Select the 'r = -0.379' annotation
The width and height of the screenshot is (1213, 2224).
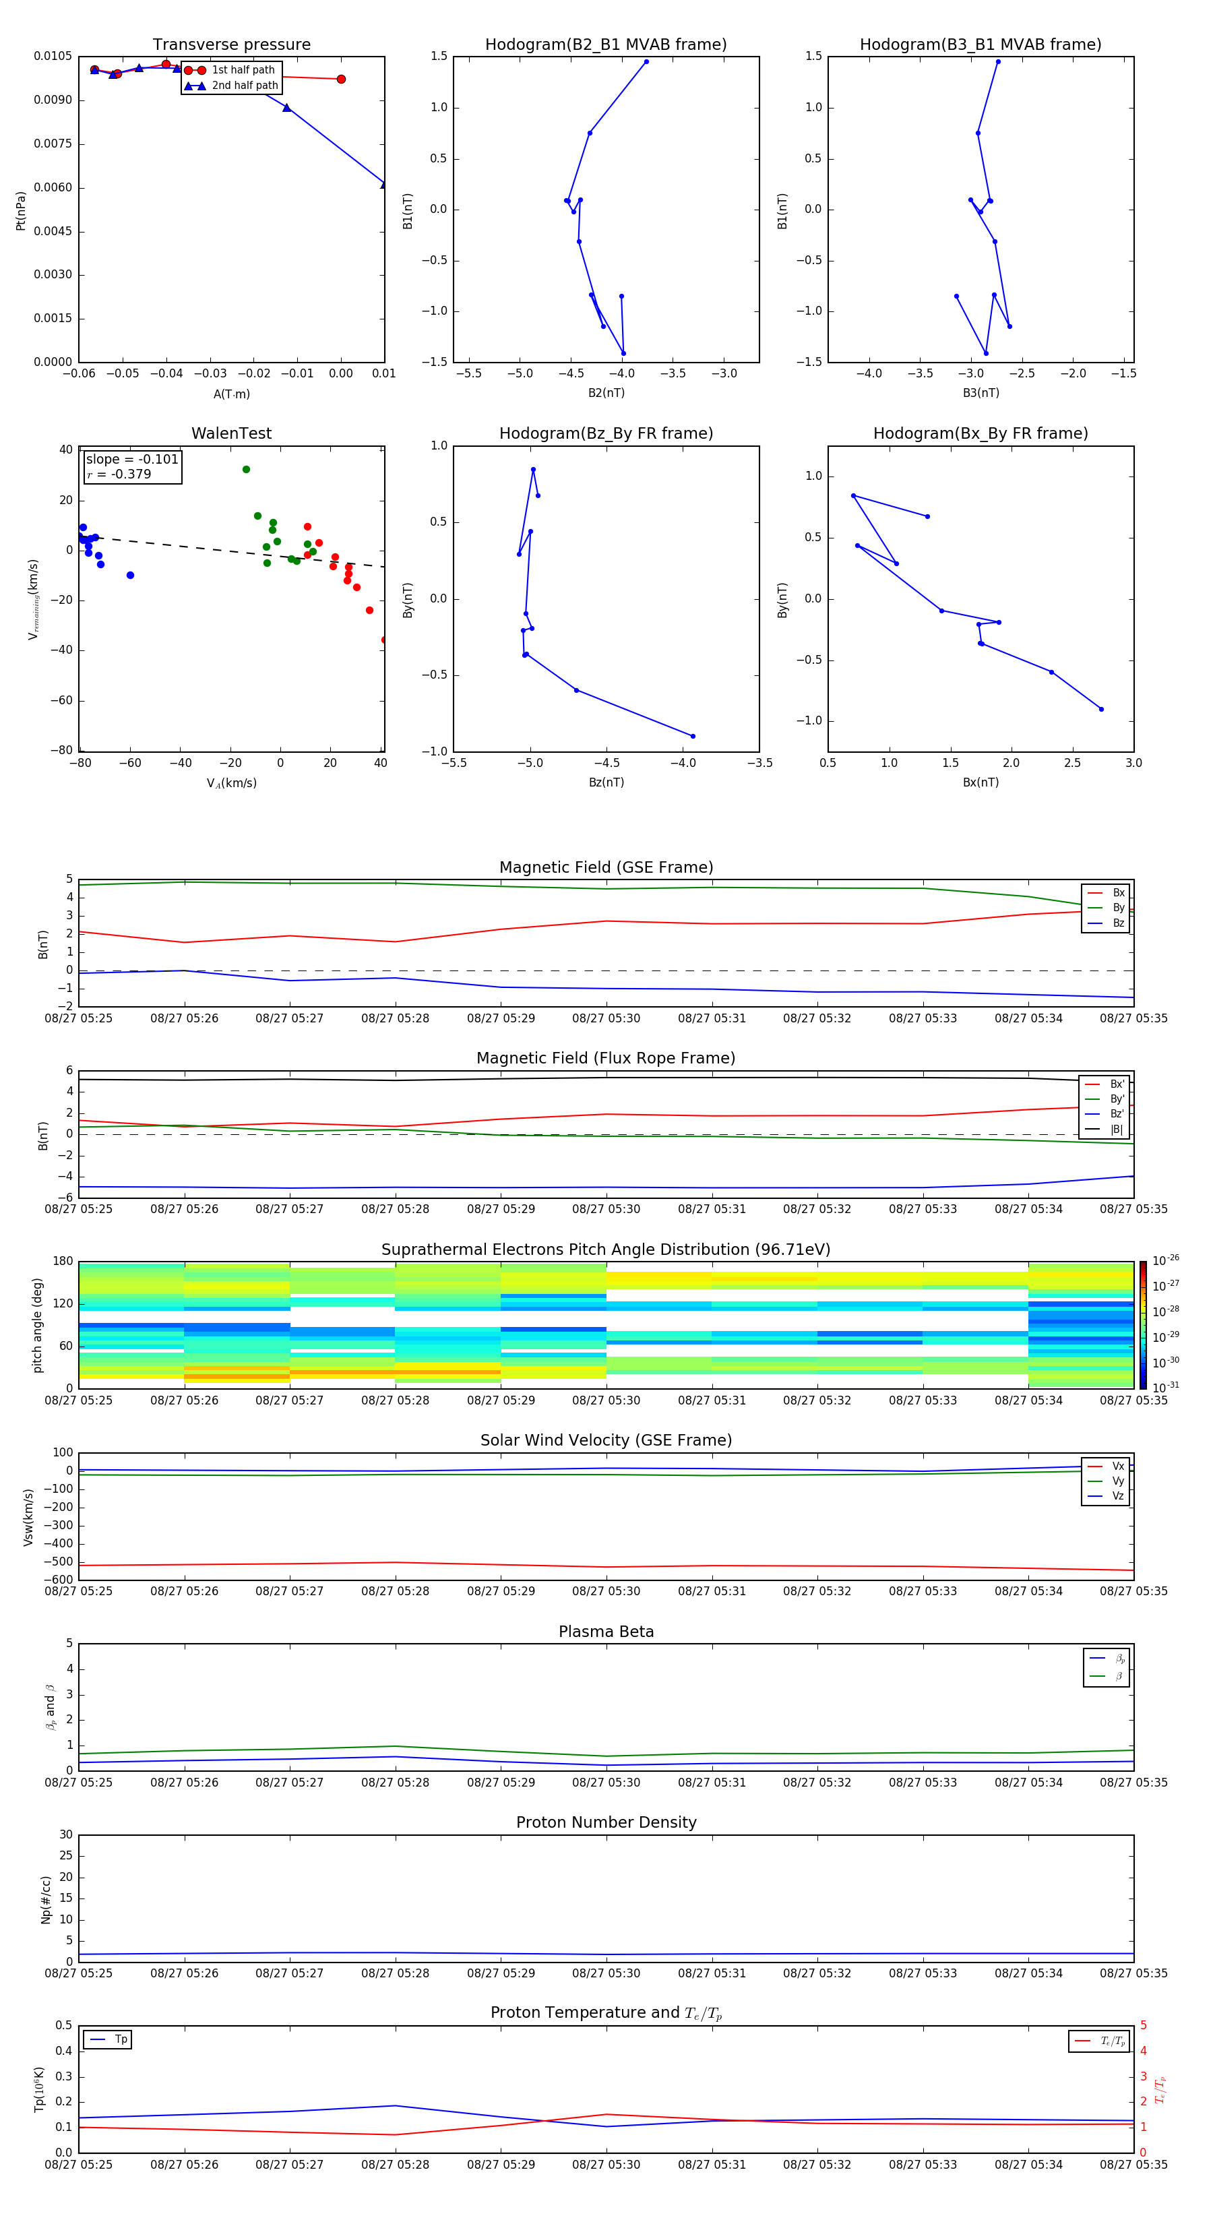119,474
